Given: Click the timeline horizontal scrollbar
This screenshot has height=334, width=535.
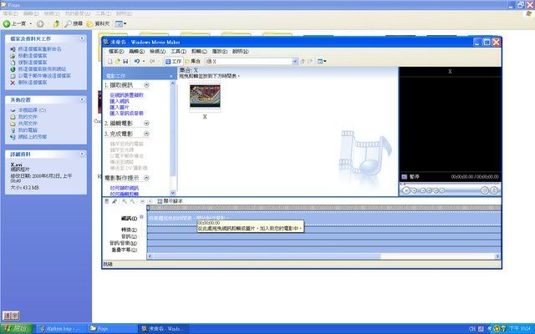Looking at the screenshot, I should pyautogui.click(x=318, y=256).
